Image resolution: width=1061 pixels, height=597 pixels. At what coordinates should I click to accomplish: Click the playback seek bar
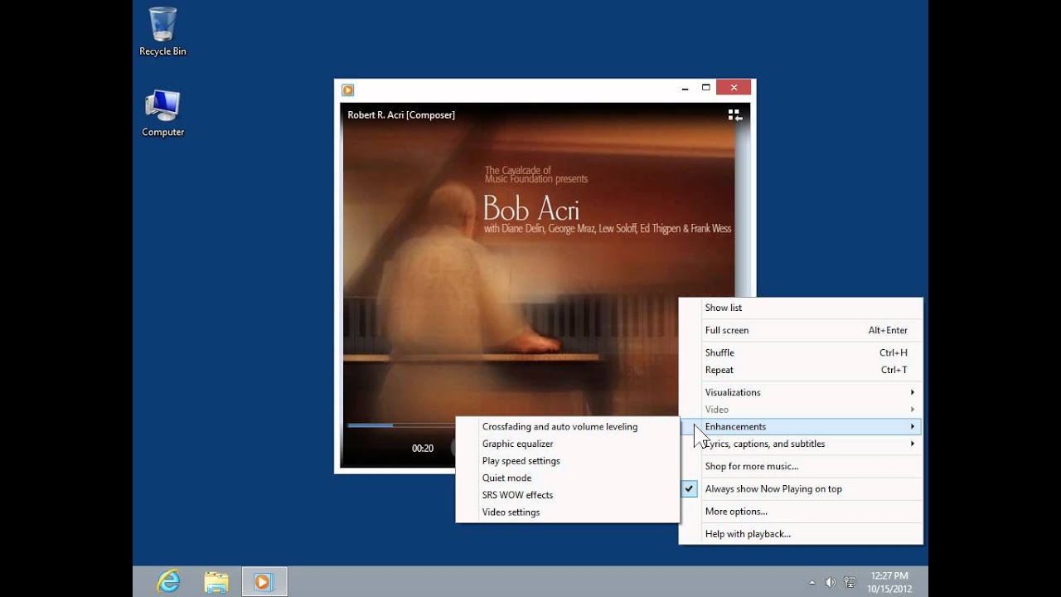point(401,425)
